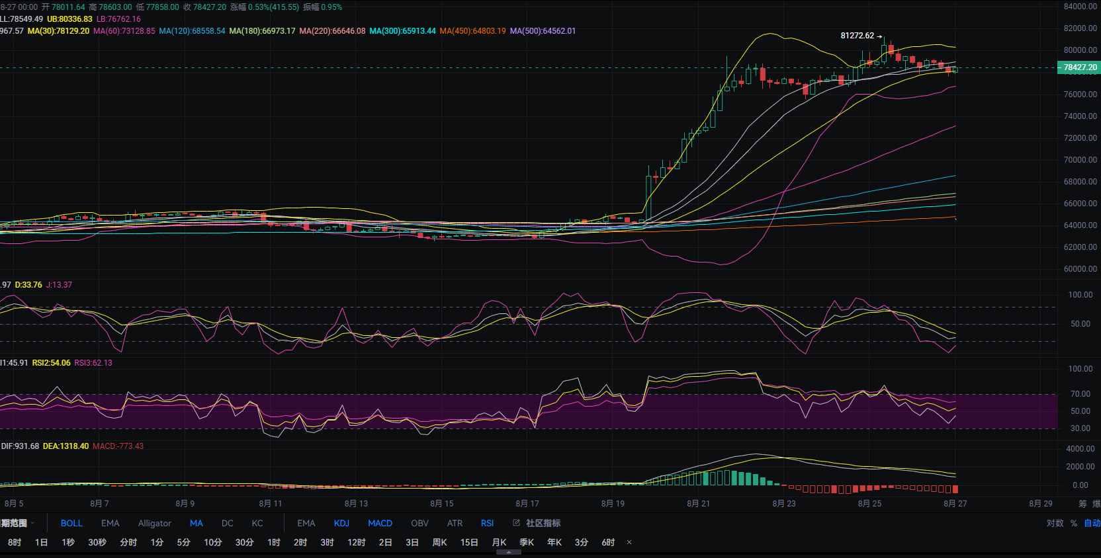The width and height of the screenshot is (1101, 558).
Task: Toggle the BOLL indicator overlay
Action: click(71, 523)
